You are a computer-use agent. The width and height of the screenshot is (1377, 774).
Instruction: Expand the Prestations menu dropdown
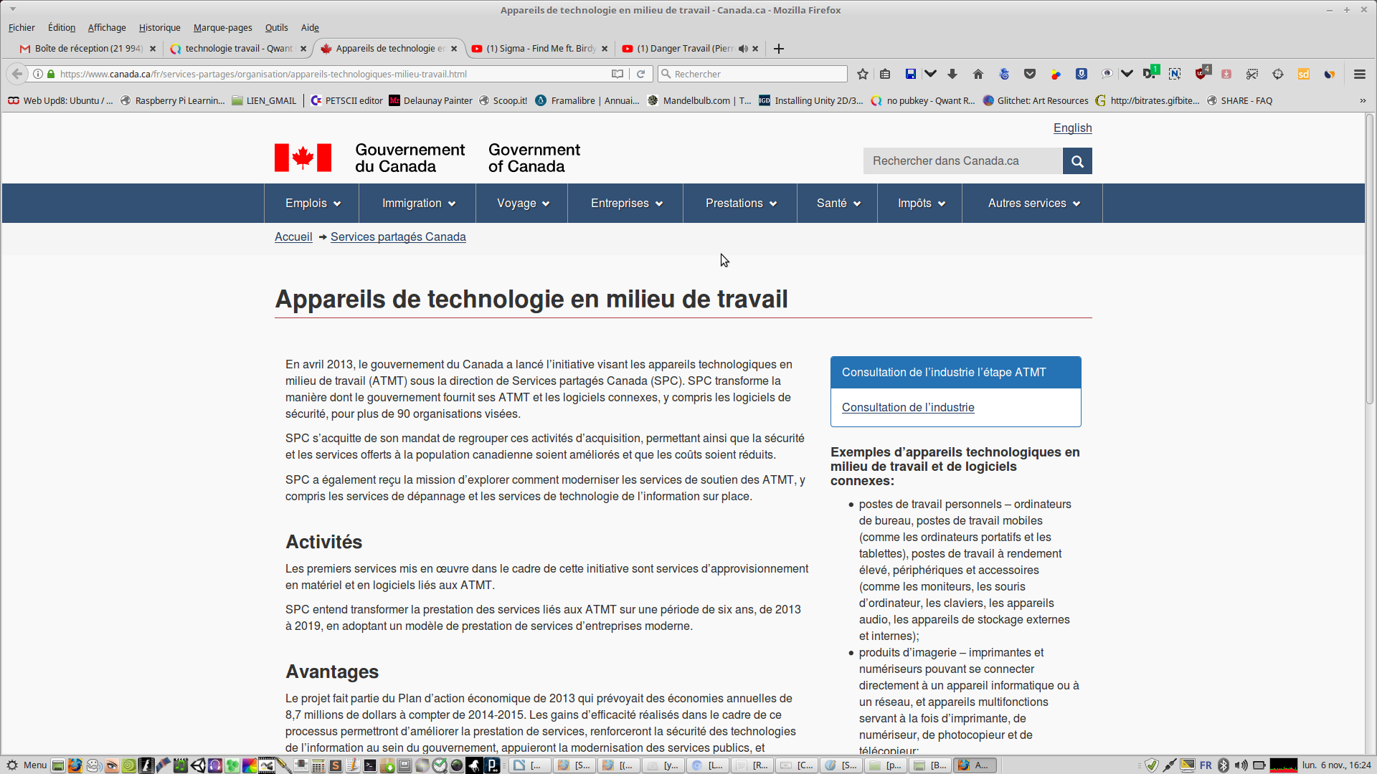coord(740,204)
